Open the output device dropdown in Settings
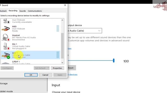The image size is (167, 93). point(85,31)
